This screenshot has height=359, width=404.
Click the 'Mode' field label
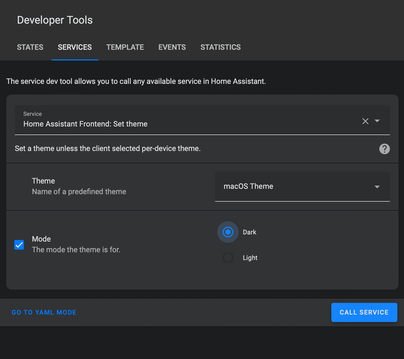tap(41, 239)
